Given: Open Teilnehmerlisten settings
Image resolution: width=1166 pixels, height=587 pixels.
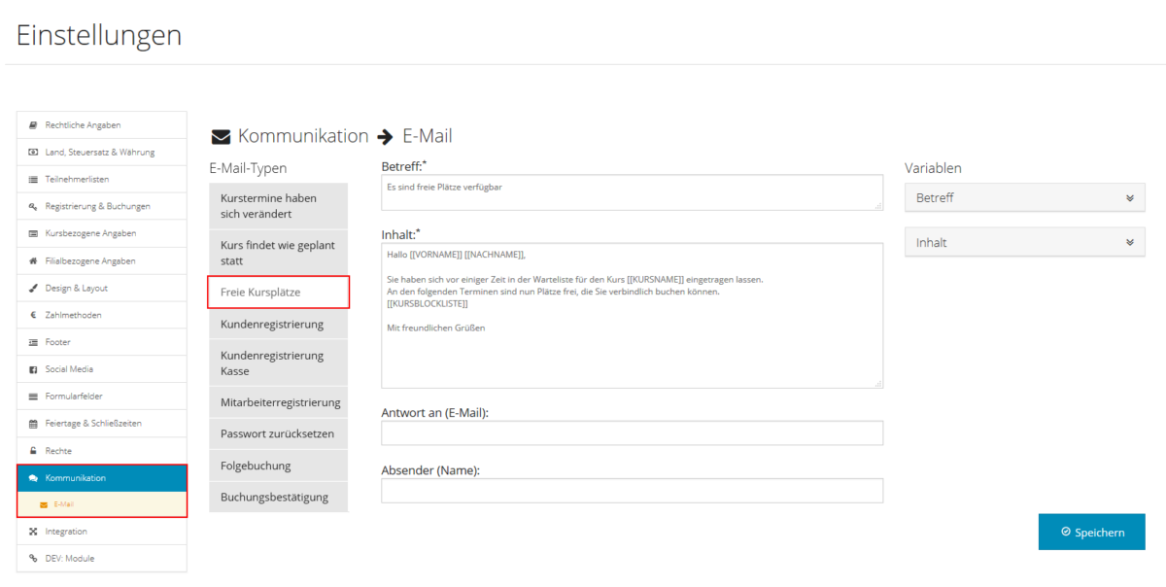Looking at the screenshot, I should click(102, 180).
